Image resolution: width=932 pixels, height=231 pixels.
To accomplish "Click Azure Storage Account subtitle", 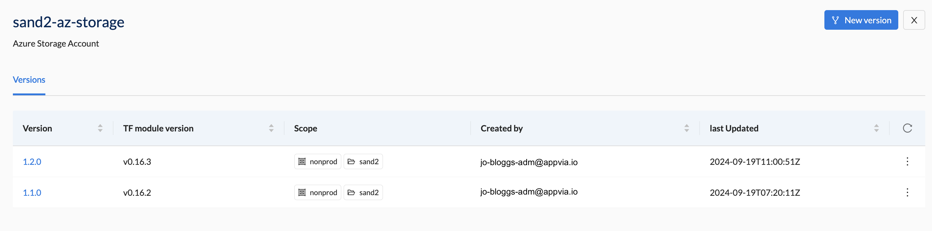I will 56,44.
